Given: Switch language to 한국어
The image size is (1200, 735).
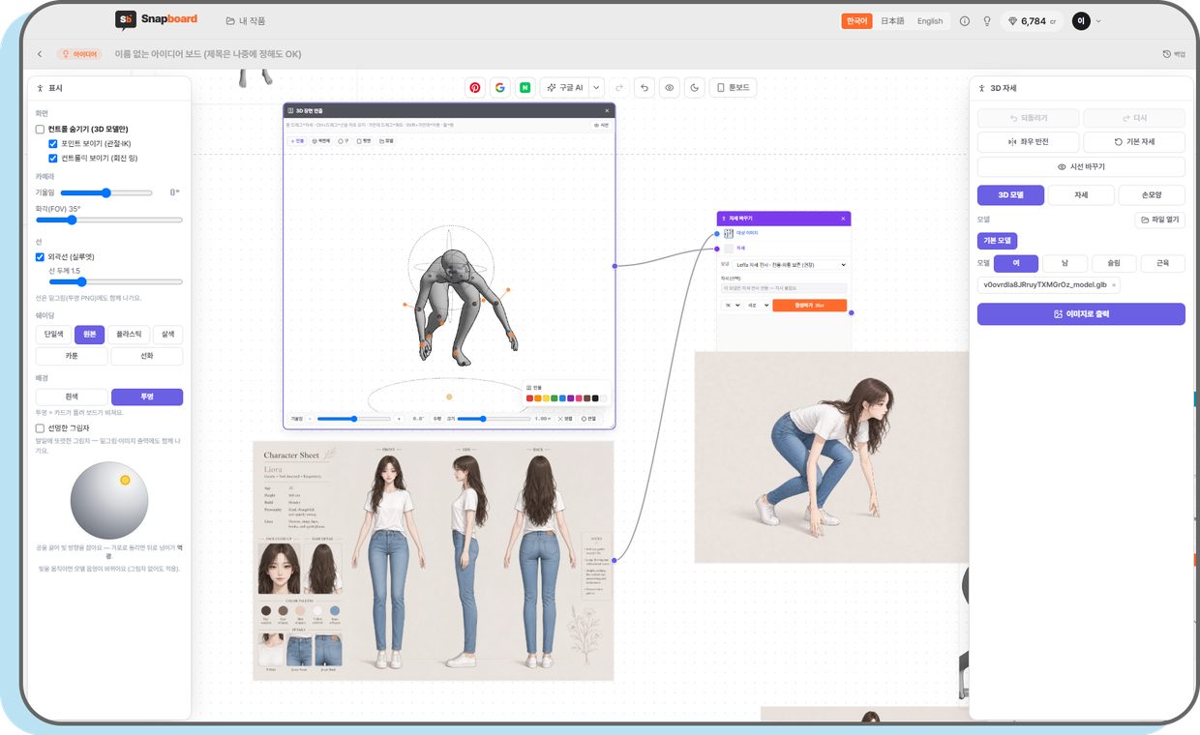Looking at the screenshot, I should (856, 20).
